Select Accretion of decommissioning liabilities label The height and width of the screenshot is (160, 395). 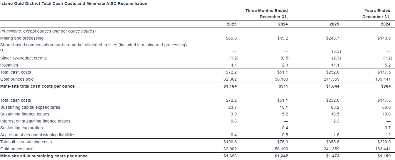coord(38,135)
